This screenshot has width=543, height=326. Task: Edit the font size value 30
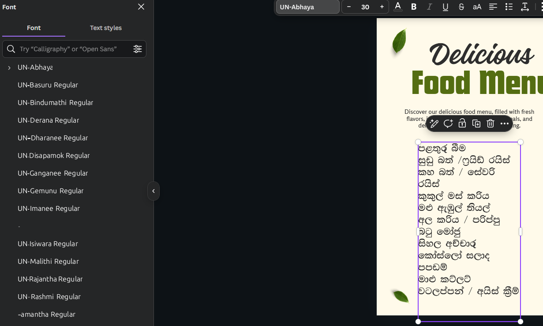(365, 7)
